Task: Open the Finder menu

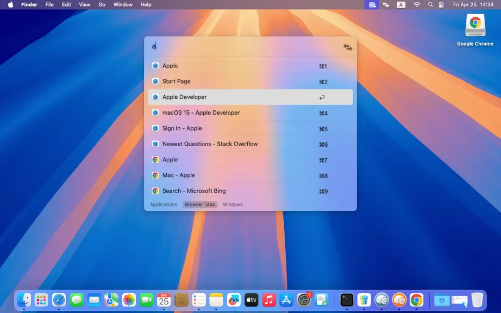Action: pos(29,4)
